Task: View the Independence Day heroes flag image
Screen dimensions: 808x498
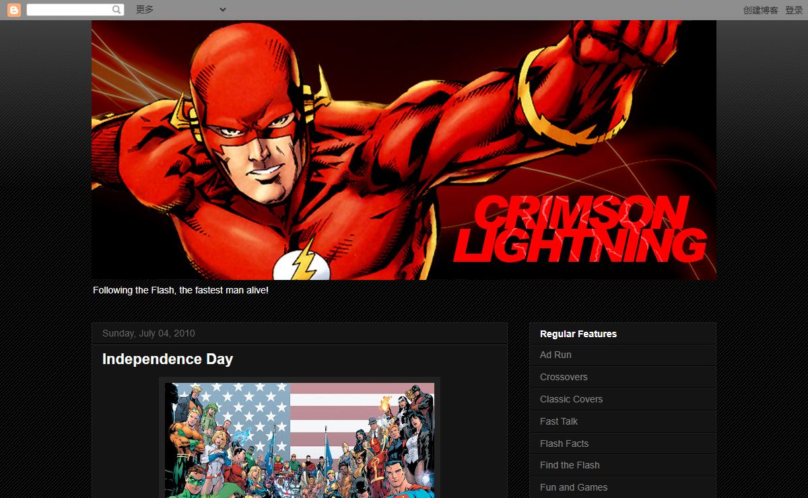Action: [300, 440]
